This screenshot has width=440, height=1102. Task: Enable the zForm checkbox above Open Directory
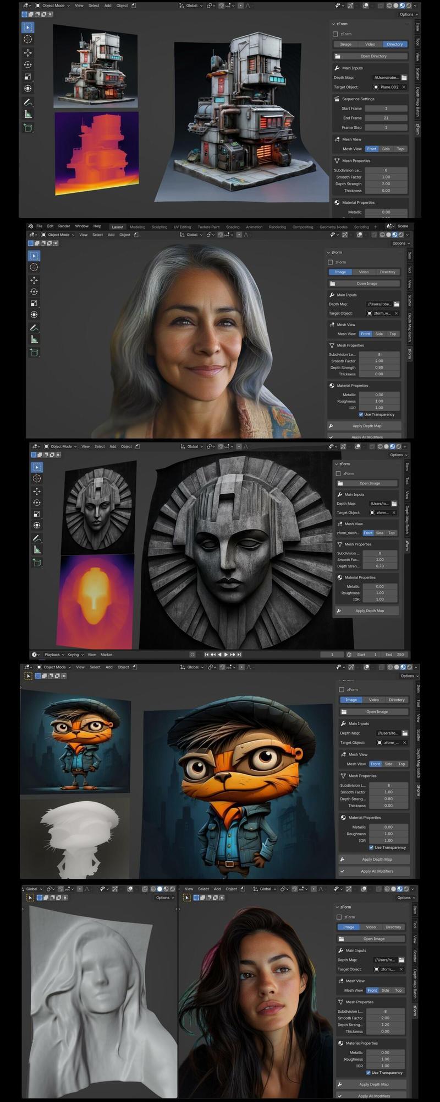(x=335, y=34)
